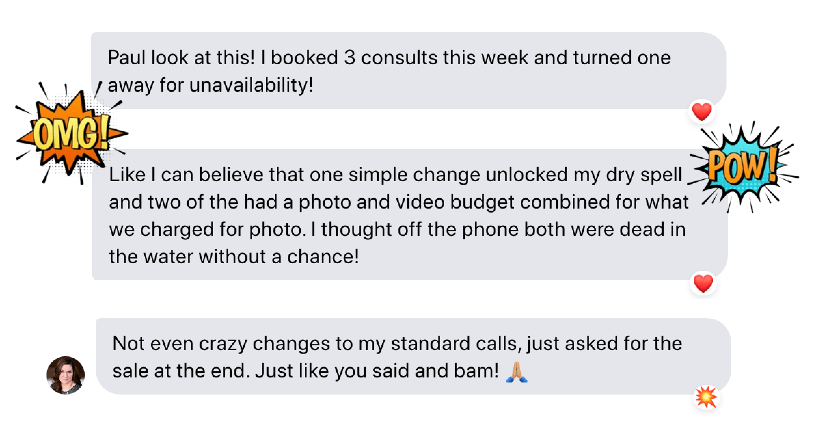Screen dimensions: 814x439
Task: Click the heart reaction under the second message
Action: click(x=703, y=284)
